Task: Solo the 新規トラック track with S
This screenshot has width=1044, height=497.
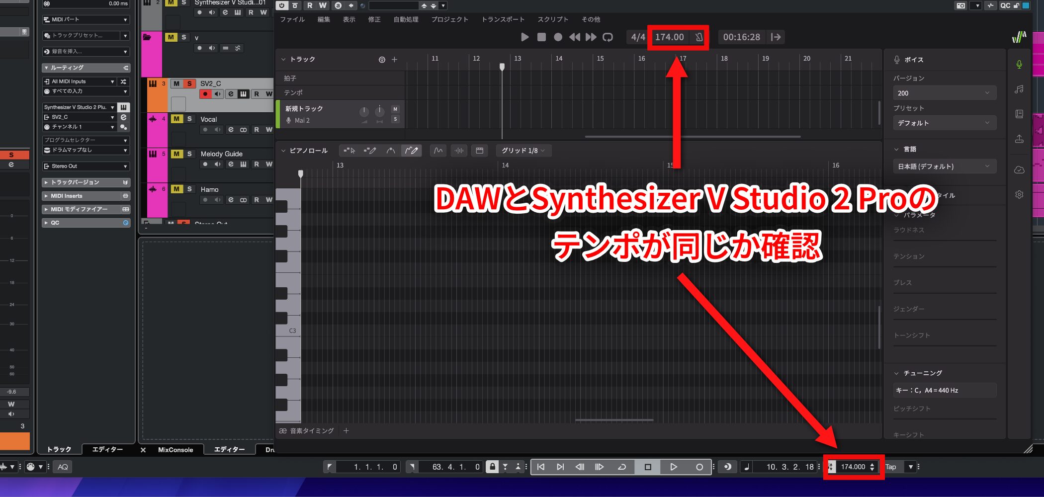Action: click(395, 119)
